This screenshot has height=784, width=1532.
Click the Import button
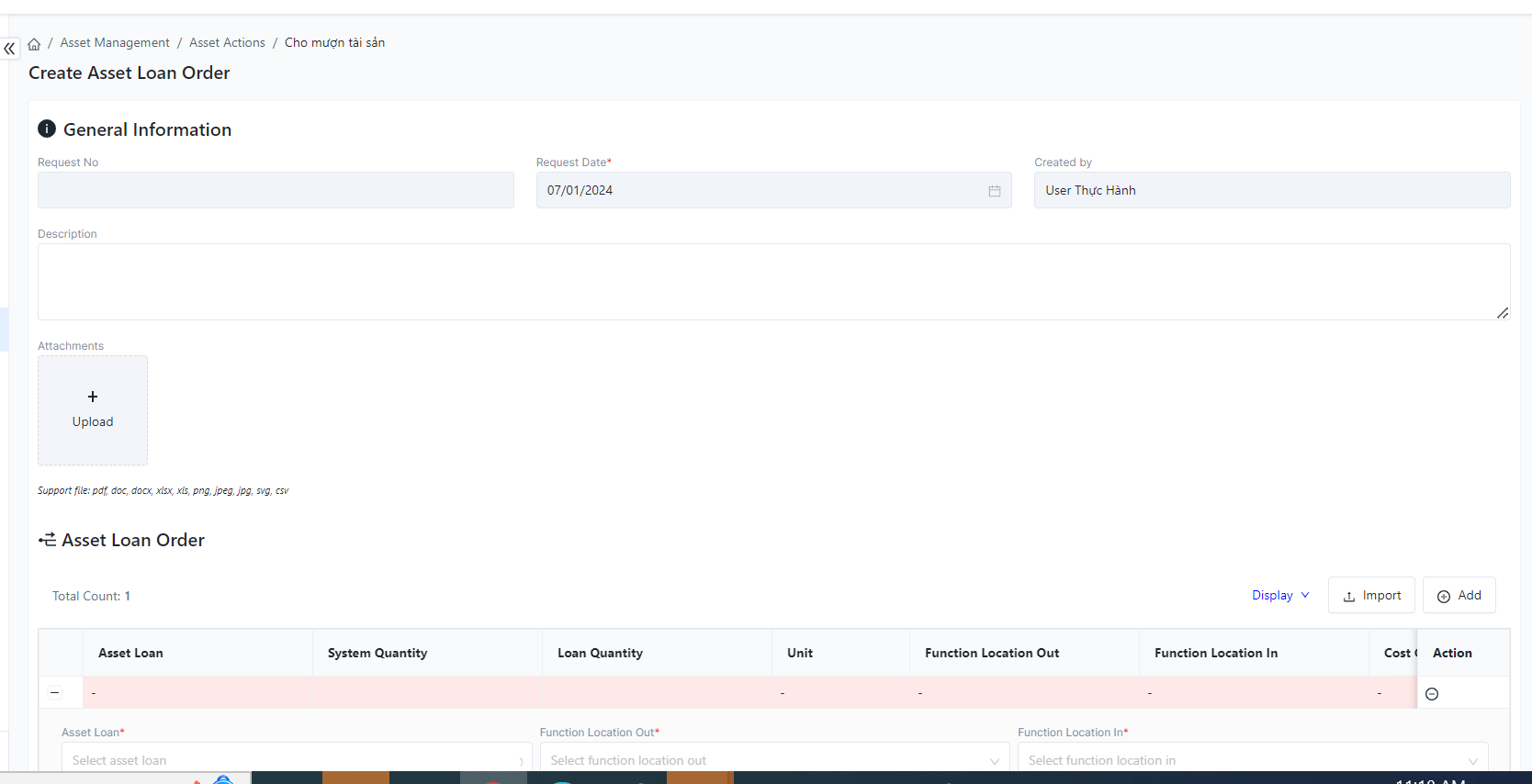point(1371,596)
